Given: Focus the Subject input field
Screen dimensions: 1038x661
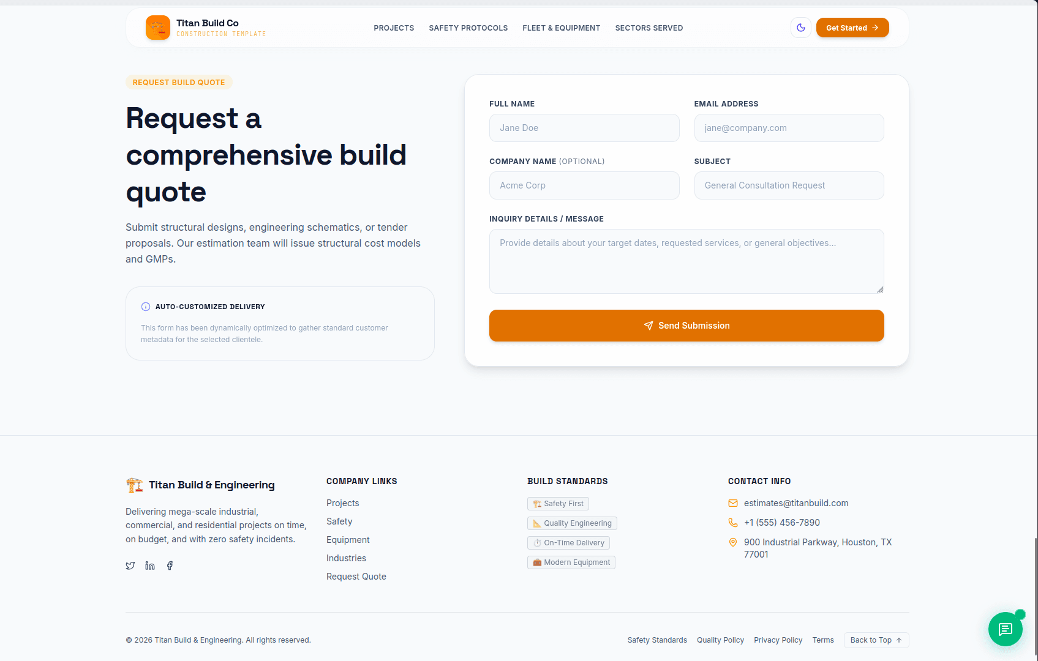Looking at the screenshot, I should (x=789, y=185).
